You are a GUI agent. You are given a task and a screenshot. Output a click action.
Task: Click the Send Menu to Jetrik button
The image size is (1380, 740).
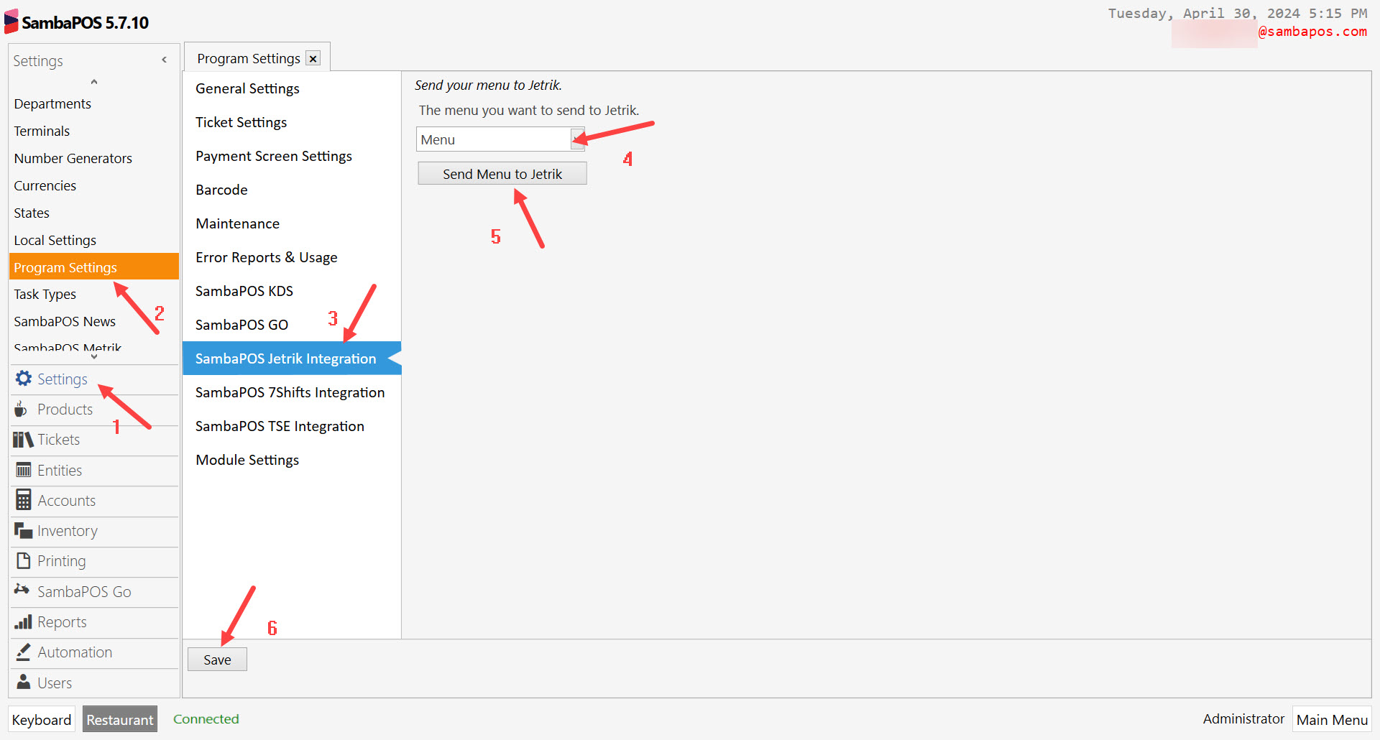(502, 173)
